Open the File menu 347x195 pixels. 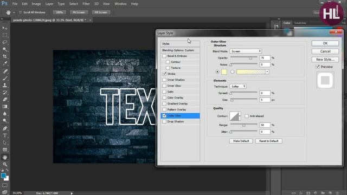coord(15,4)
